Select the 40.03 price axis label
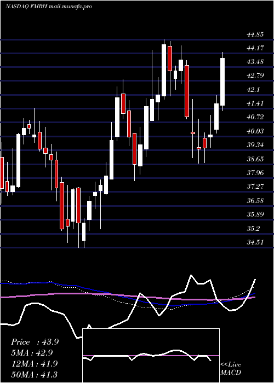This screenshot has width=274, height=383. 255,131
